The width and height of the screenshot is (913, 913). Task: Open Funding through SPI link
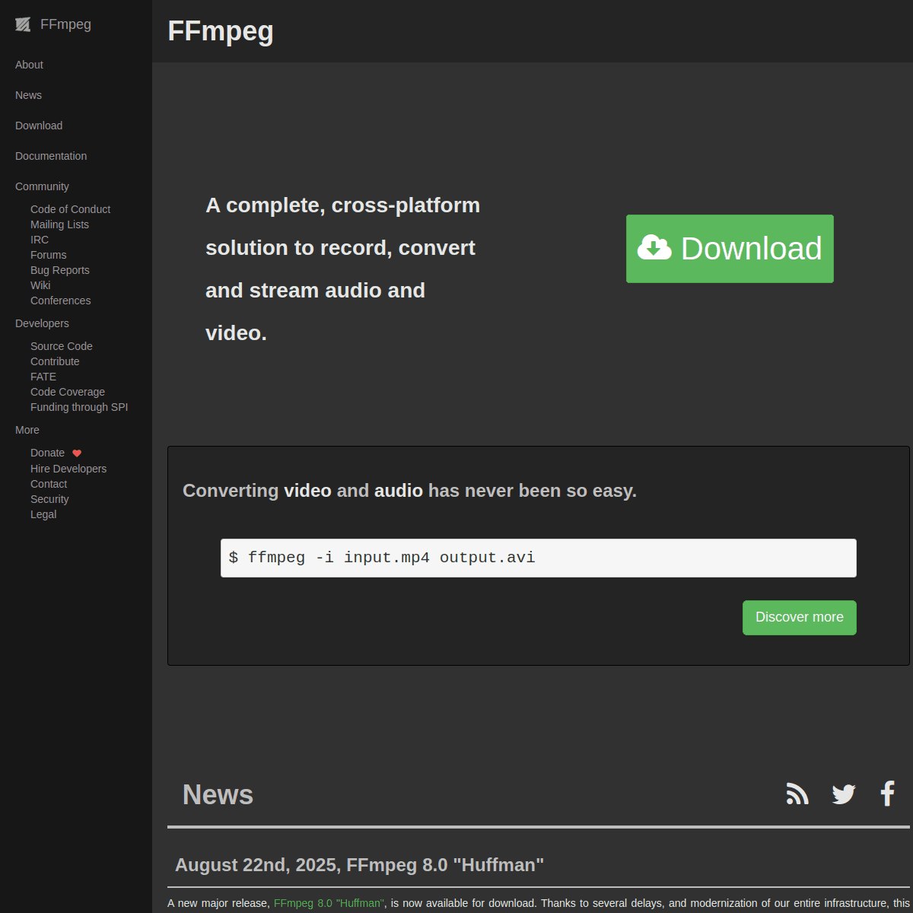pos(79,407)
